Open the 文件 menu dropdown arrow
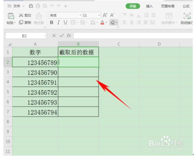The height and width of the screenshot is (156, 194). [24, 6]
